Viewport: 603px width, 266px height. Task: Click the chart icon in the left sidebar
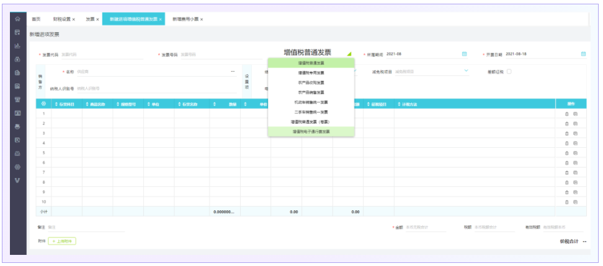[x=17, y=46]
